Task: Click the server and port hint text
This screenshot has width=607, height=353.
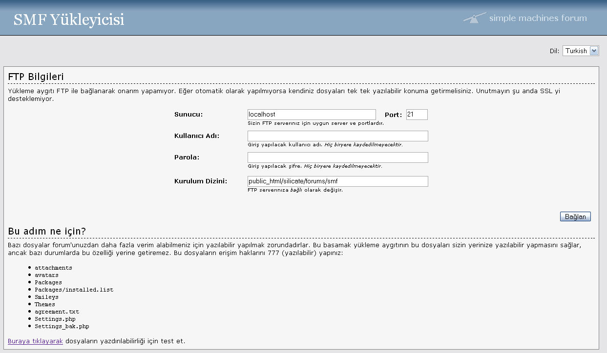Action: pyautogui.click(x=315, y=123)
